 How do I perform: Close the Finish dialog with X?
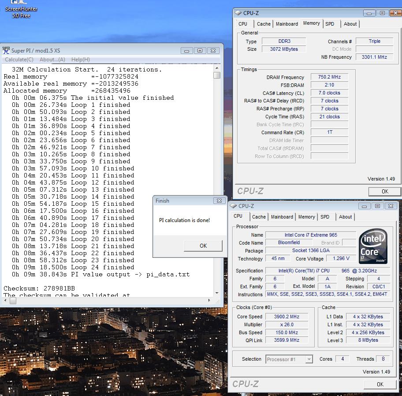219,200
